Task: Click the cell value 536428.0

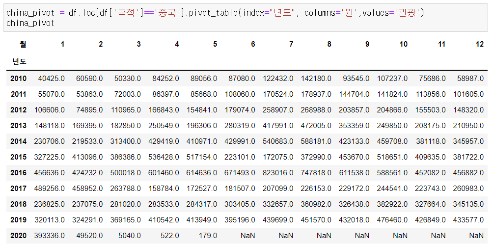Action: [164, 157]
